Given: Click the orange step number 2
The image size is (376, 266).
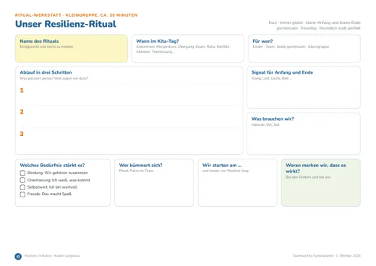Looking at the screenshot, I should 22,112.
